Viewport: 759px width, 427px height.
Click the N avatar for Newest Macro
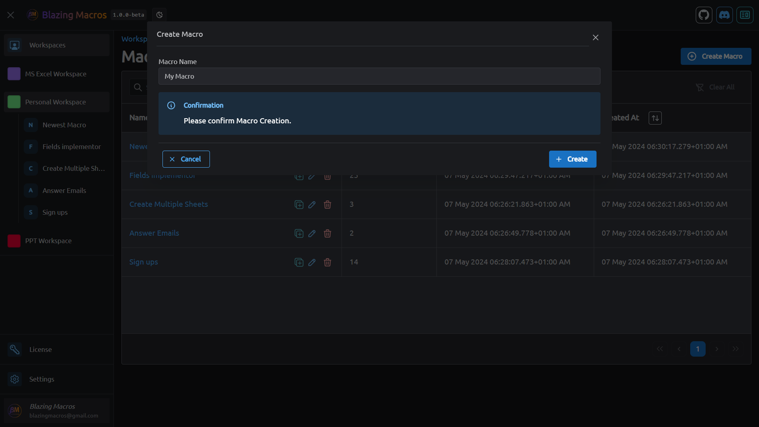[x=31, y=125]
